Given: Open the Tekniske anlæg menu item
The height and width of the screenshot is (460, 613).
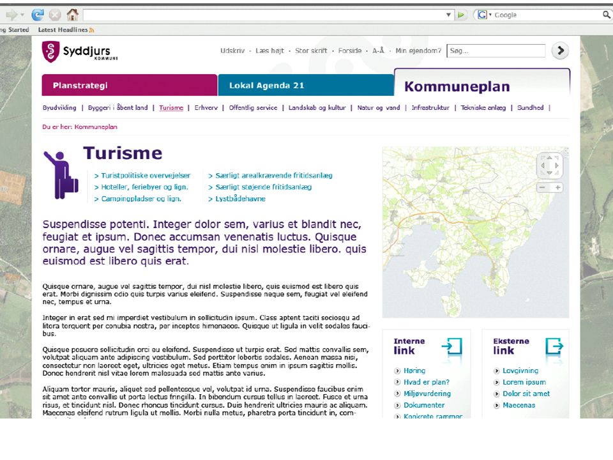Looking at the screenshot, I should [483, 107].
